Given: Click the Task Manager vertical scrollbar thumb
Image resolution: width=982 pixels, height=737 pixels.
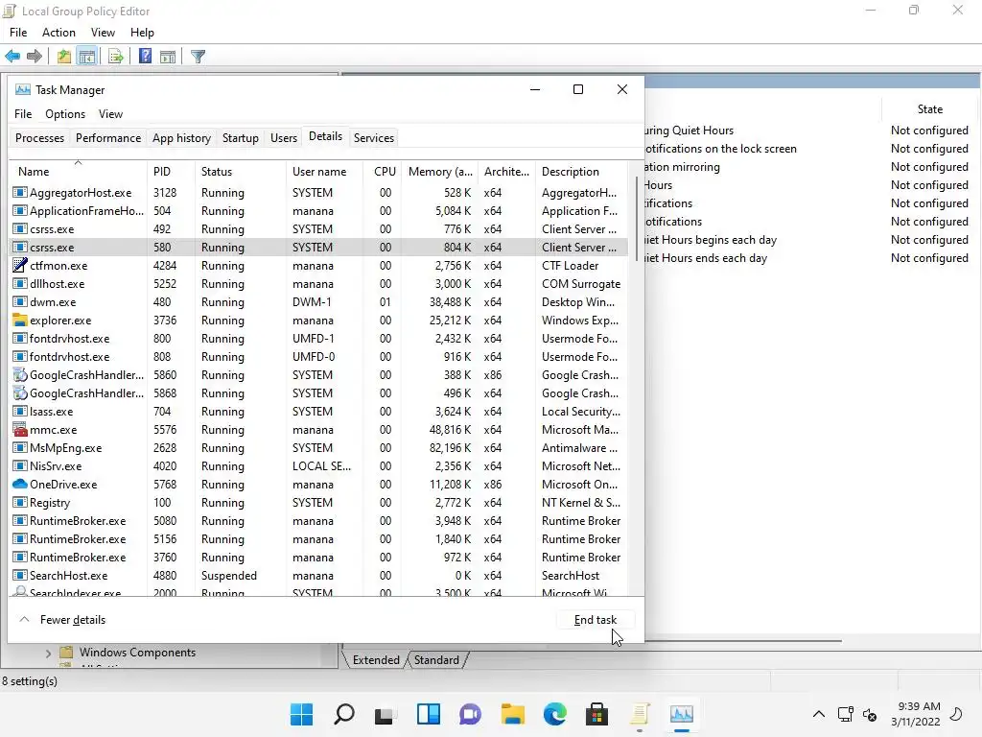Looking at the screenshot, I should 637,219.
